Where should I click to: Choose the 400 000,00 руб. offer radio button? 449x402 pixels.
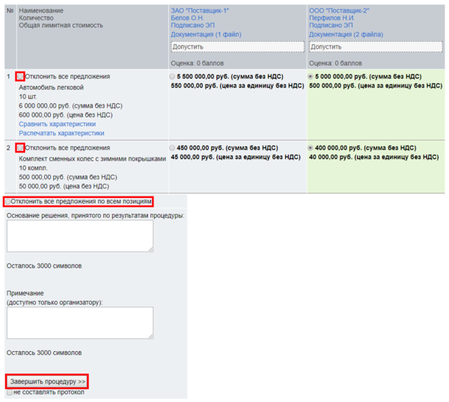point(311,148)
